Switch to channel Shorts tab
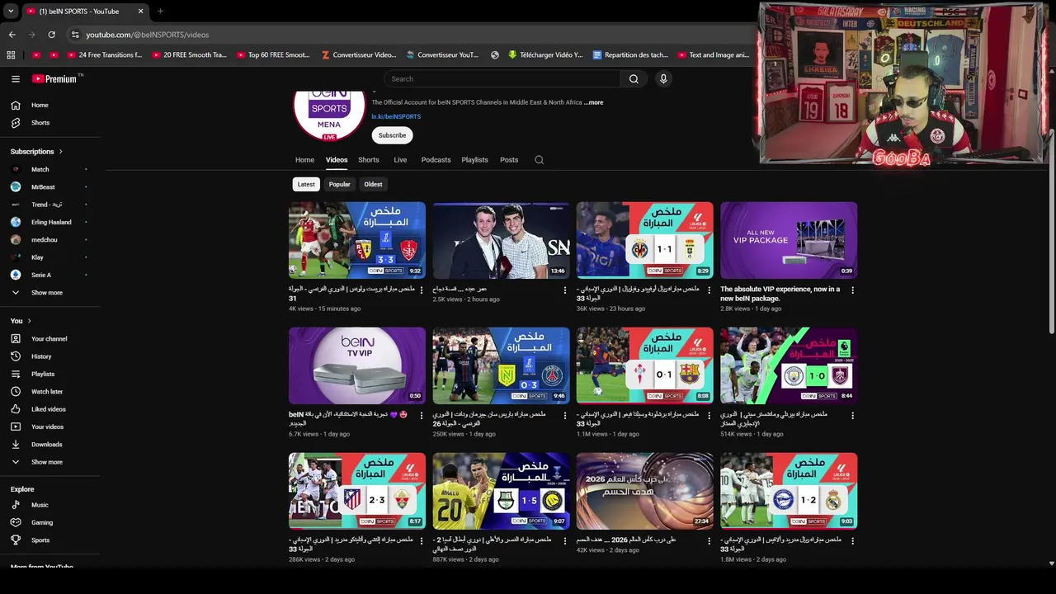Screen dimensions: 1056x594 coord(369,160)
